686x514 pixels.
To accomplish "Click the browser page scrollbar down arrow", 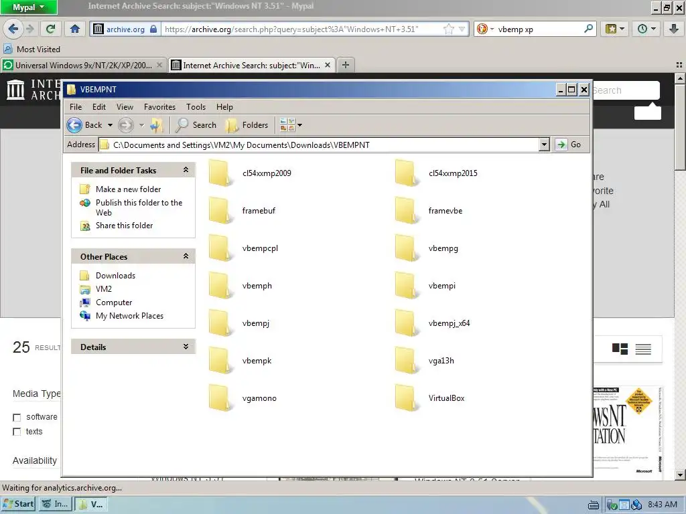I will click(680, 475).
